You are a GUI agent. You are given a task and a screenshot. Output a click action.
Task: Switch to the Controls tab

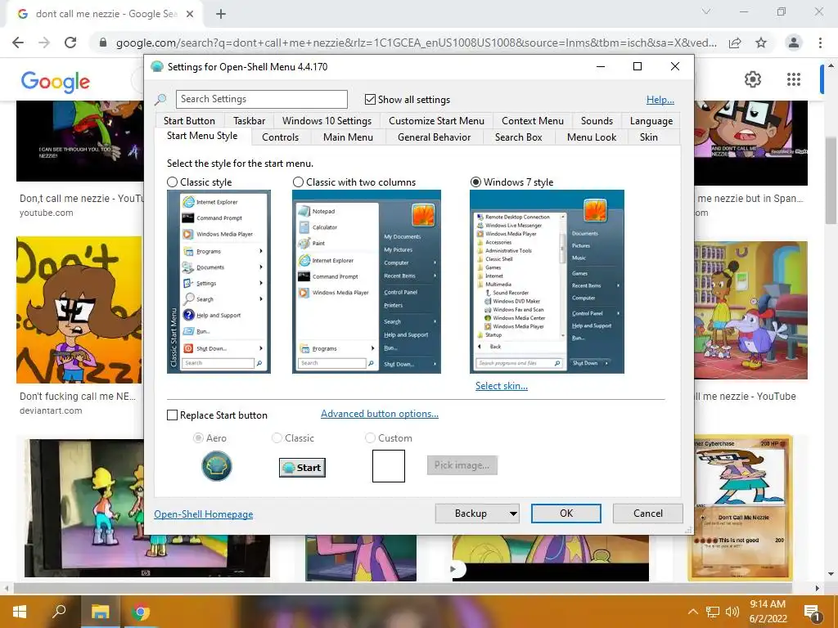(x=280, y=137)
